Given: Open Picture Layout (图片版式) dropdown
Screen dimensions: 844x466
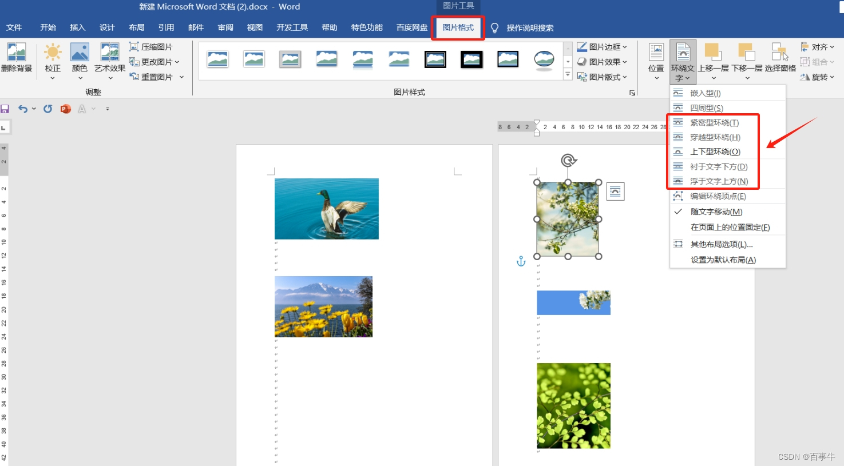Looking at the screenshot, I should [602, 77].
